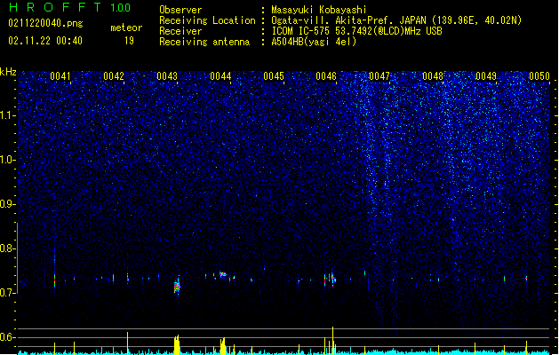This screenshot has height=355, width=559.
Task: Click the 'Receiving antenna' label
Action: click(x=204, y=42)
